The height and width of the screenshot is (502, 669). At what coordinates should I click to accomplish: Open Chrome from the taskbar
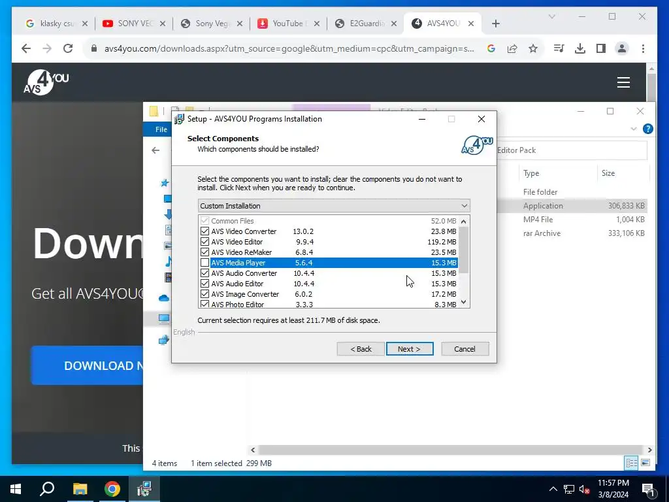[x=112, y=489]
